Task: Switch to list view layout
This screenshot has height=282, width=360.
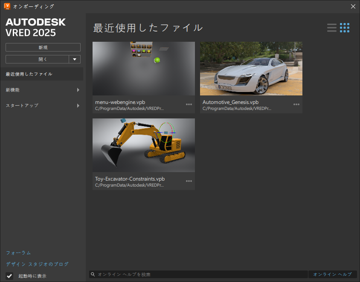Action: pyautogui.click(x=332, y=28)
